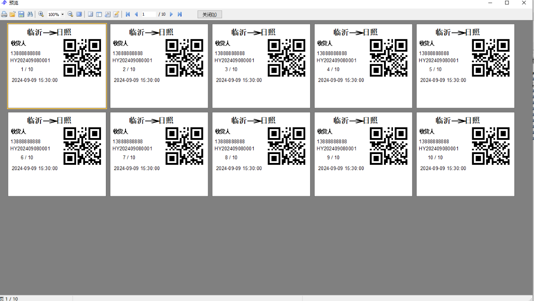
Task: Jump to the last page arrow
Action: click(180, 14)
